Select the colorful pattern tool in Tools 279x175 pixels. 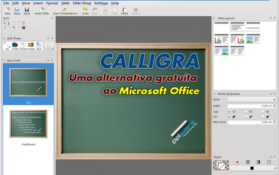pyautogui.click(x=24, y=23)
